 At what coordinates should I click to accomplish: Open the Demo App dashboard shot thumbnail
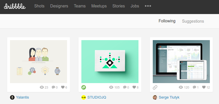click(x=181, y=62)
